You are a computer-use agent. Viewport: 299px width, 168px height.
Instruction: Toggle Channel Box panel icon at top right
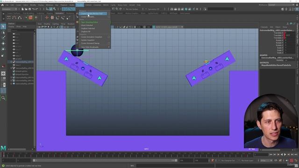297,9
